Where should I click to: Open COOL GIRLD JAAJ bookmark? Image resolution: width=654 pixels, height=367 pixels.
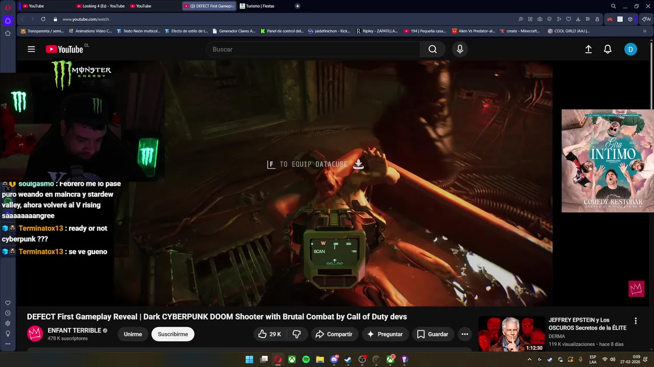568,31
